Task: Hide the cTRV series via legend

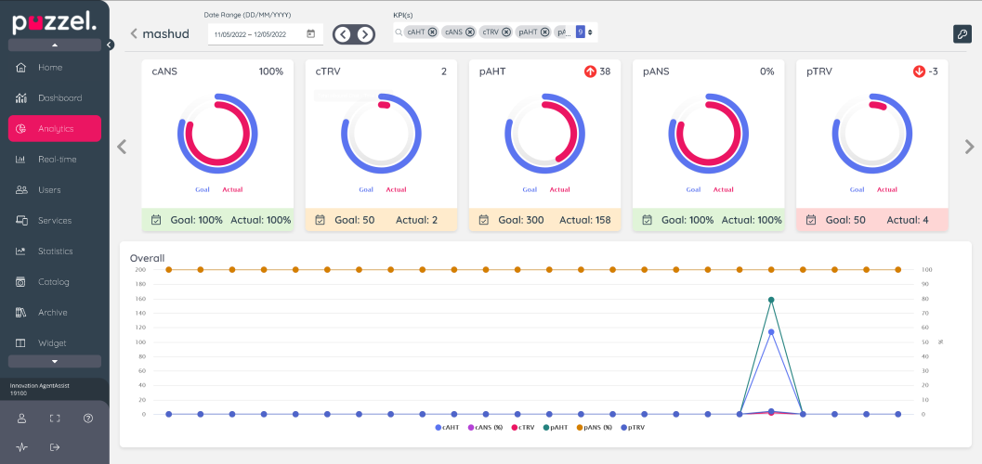Action: tap(521, 427)
